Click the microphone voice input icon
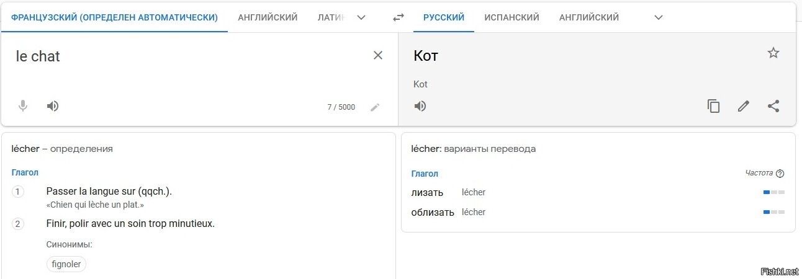 pos(23,106)
